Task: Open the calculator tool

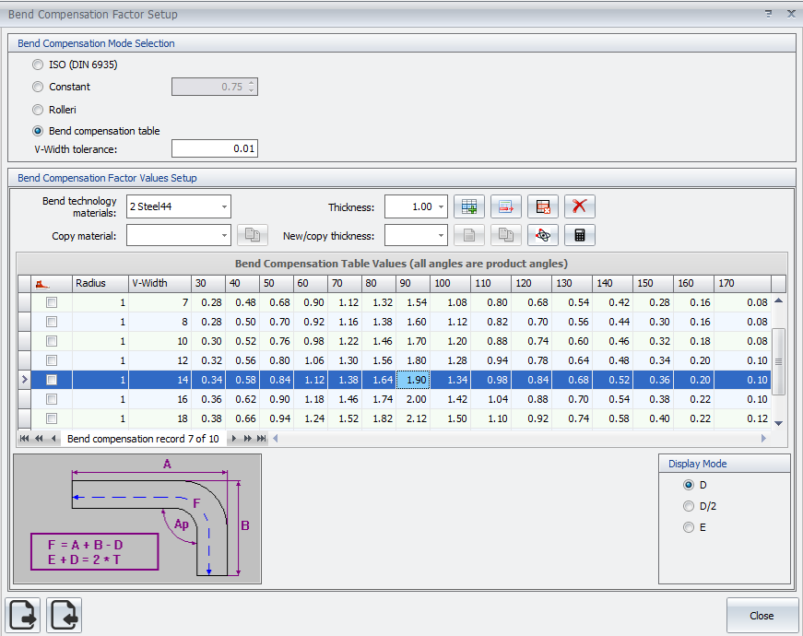Action: click(x=579, y=235)
